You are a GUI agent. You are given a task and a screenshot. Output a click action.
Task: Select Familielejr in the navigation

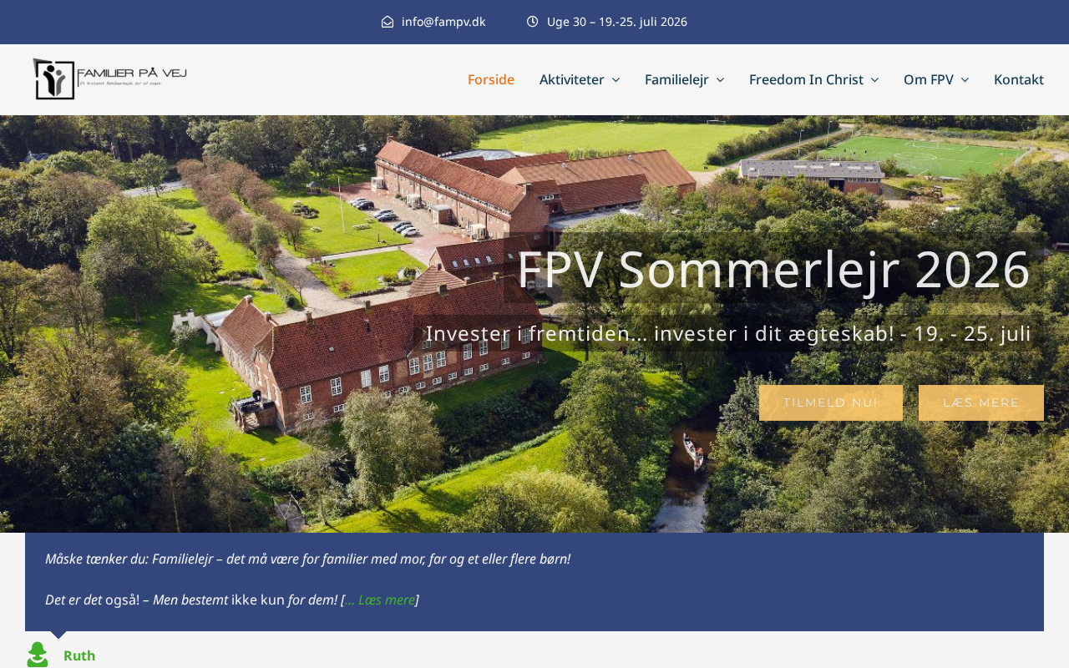tap(676, 79)
